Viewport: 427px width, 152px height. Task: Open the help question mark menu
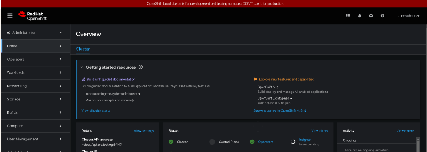click(x=382, y=16)
